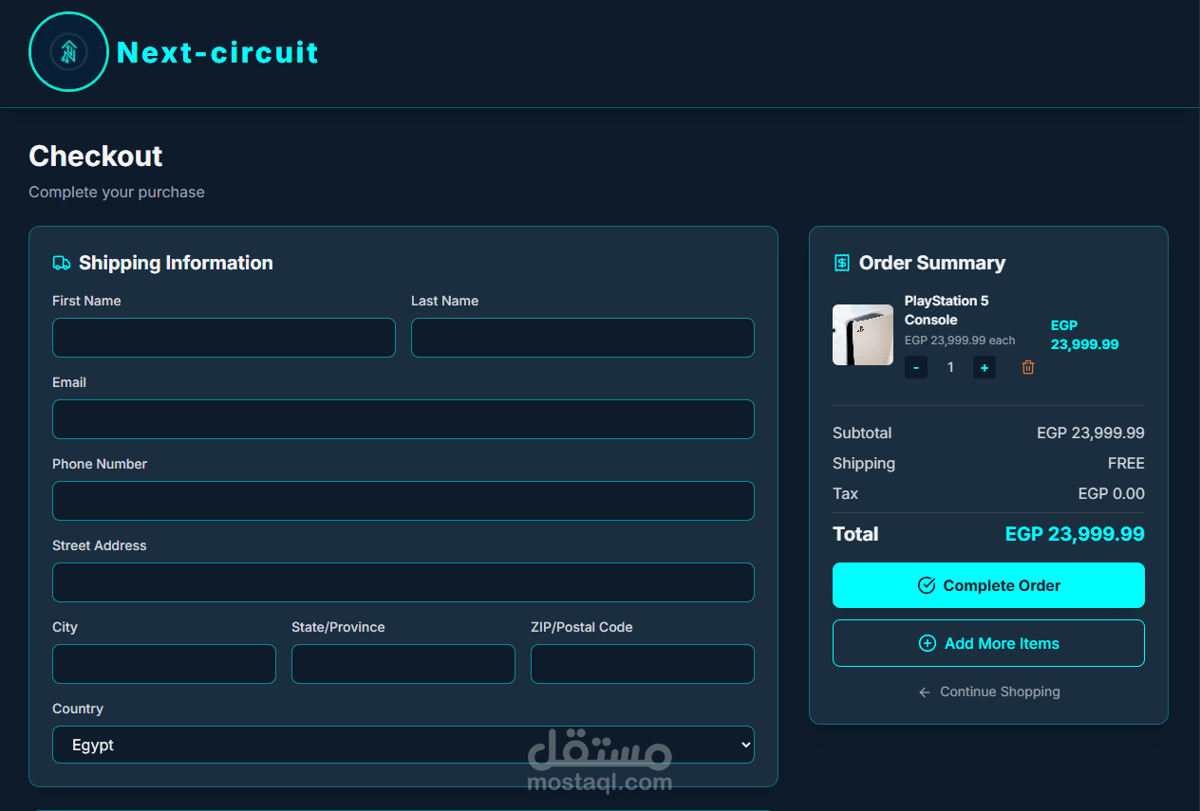Open the PlayStation 5 product thumbnail

click(x=863, y=335)
